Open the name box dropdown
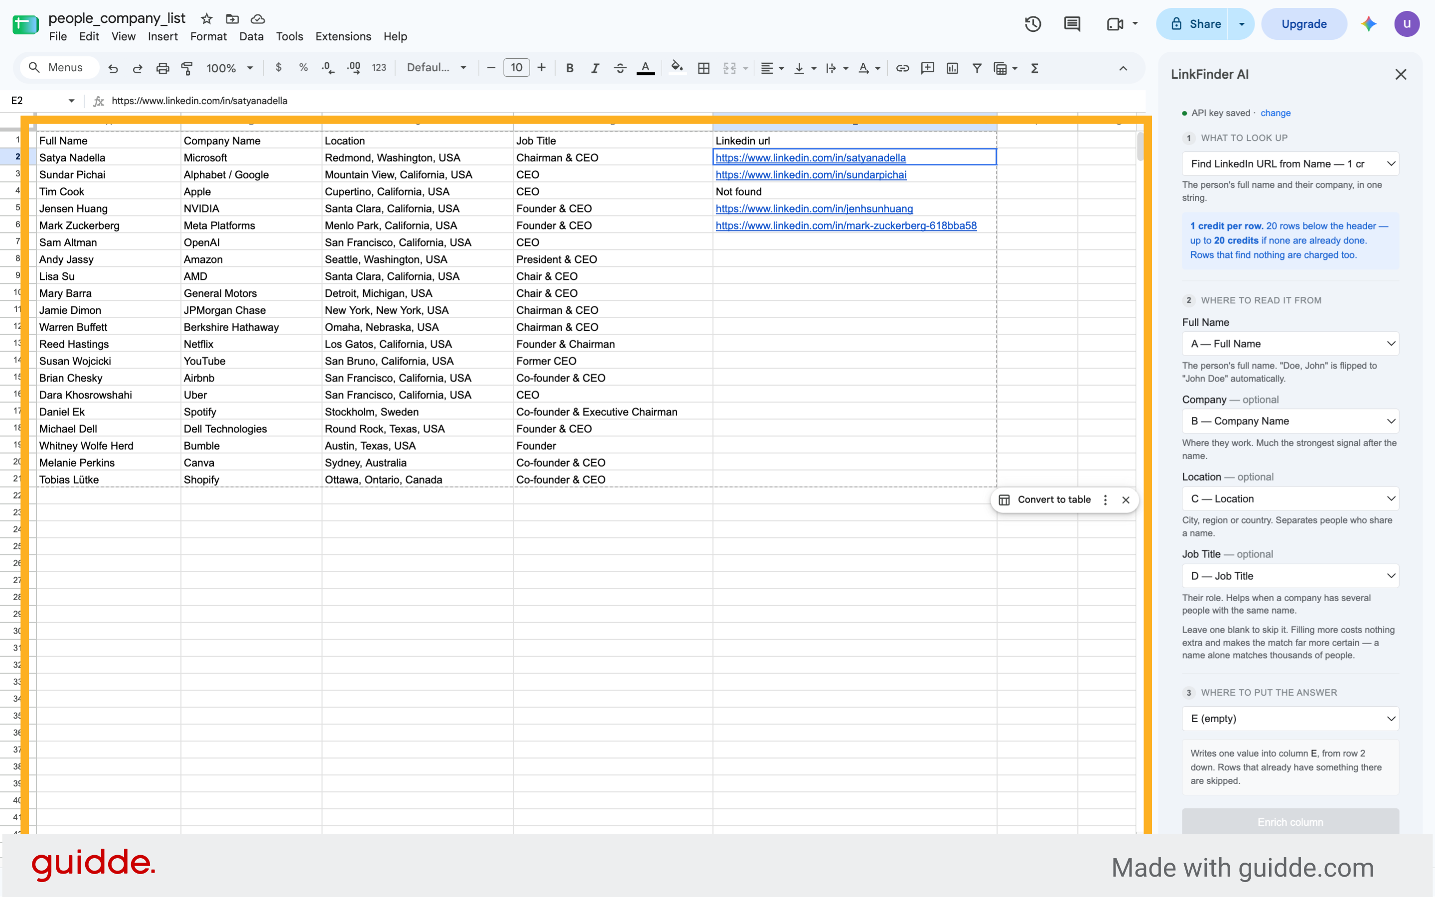The width and height of the screenshot is (1435, 897). 72,101
